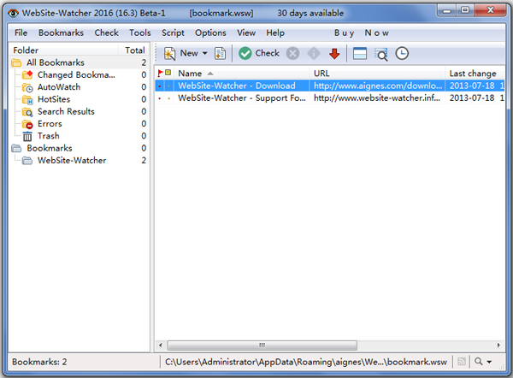Click the Changed Bookmarks folder icon
Image resolution: width=513 pixels, height=378 pixels.
27,75
